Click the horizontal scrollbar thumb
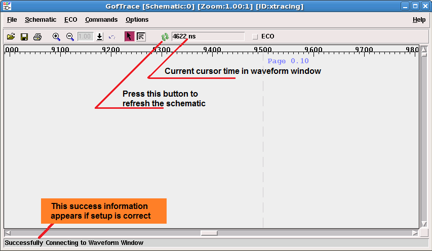 click(209, 233)
